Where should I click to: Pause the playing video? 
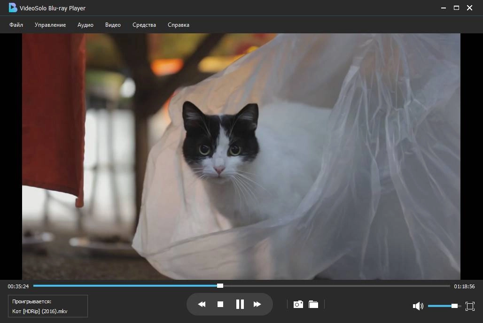[x=240, y=304]
